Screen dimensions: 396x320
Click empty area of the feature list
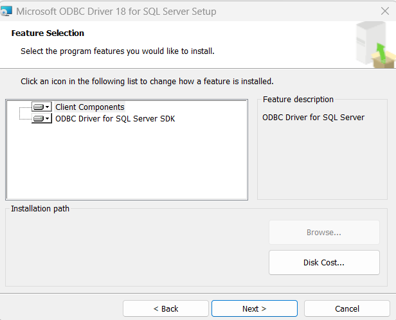point(126,161)
